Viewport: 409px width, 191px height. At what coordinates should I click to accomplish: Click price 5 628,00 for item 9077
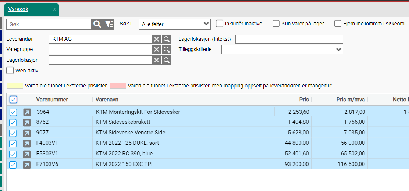(298, 133)
